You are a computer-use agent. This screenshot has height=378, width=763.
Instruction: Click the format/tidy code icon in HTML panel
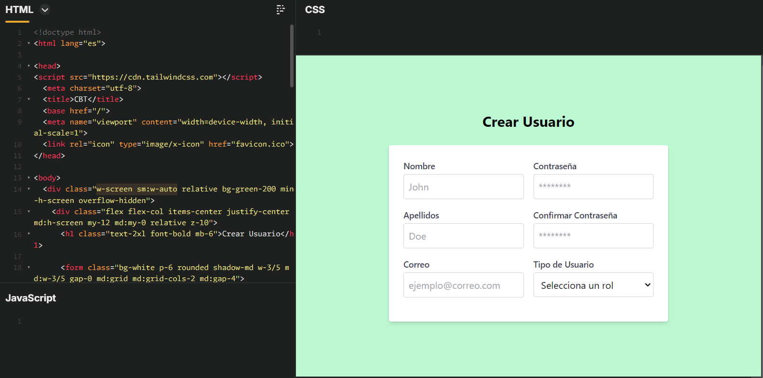click(x=281, y=10)
